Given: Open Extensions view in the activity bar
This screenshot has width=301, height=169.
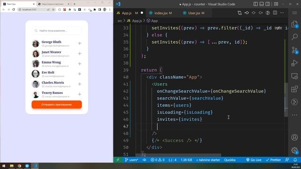Looking at the screenshot, I should [294, 89].
